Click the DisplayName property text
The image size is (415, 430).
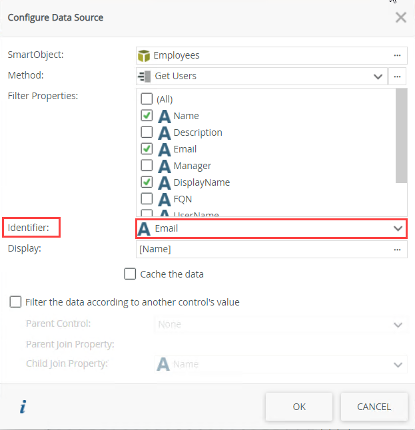202,182
